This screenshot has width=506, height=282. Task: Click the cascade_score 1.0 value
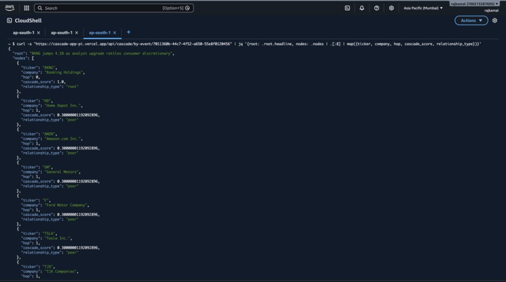pyautogui.click(x=61, y=82)
